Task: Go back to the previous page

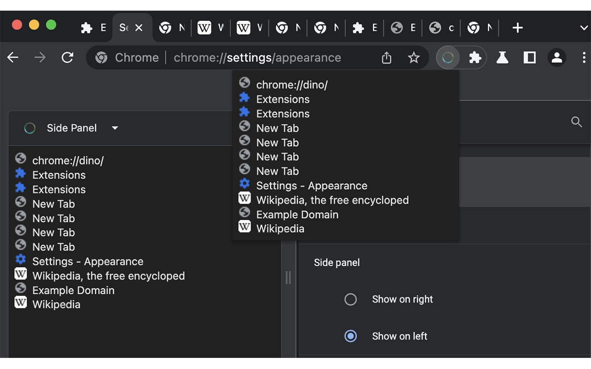Action: [13, 58]
